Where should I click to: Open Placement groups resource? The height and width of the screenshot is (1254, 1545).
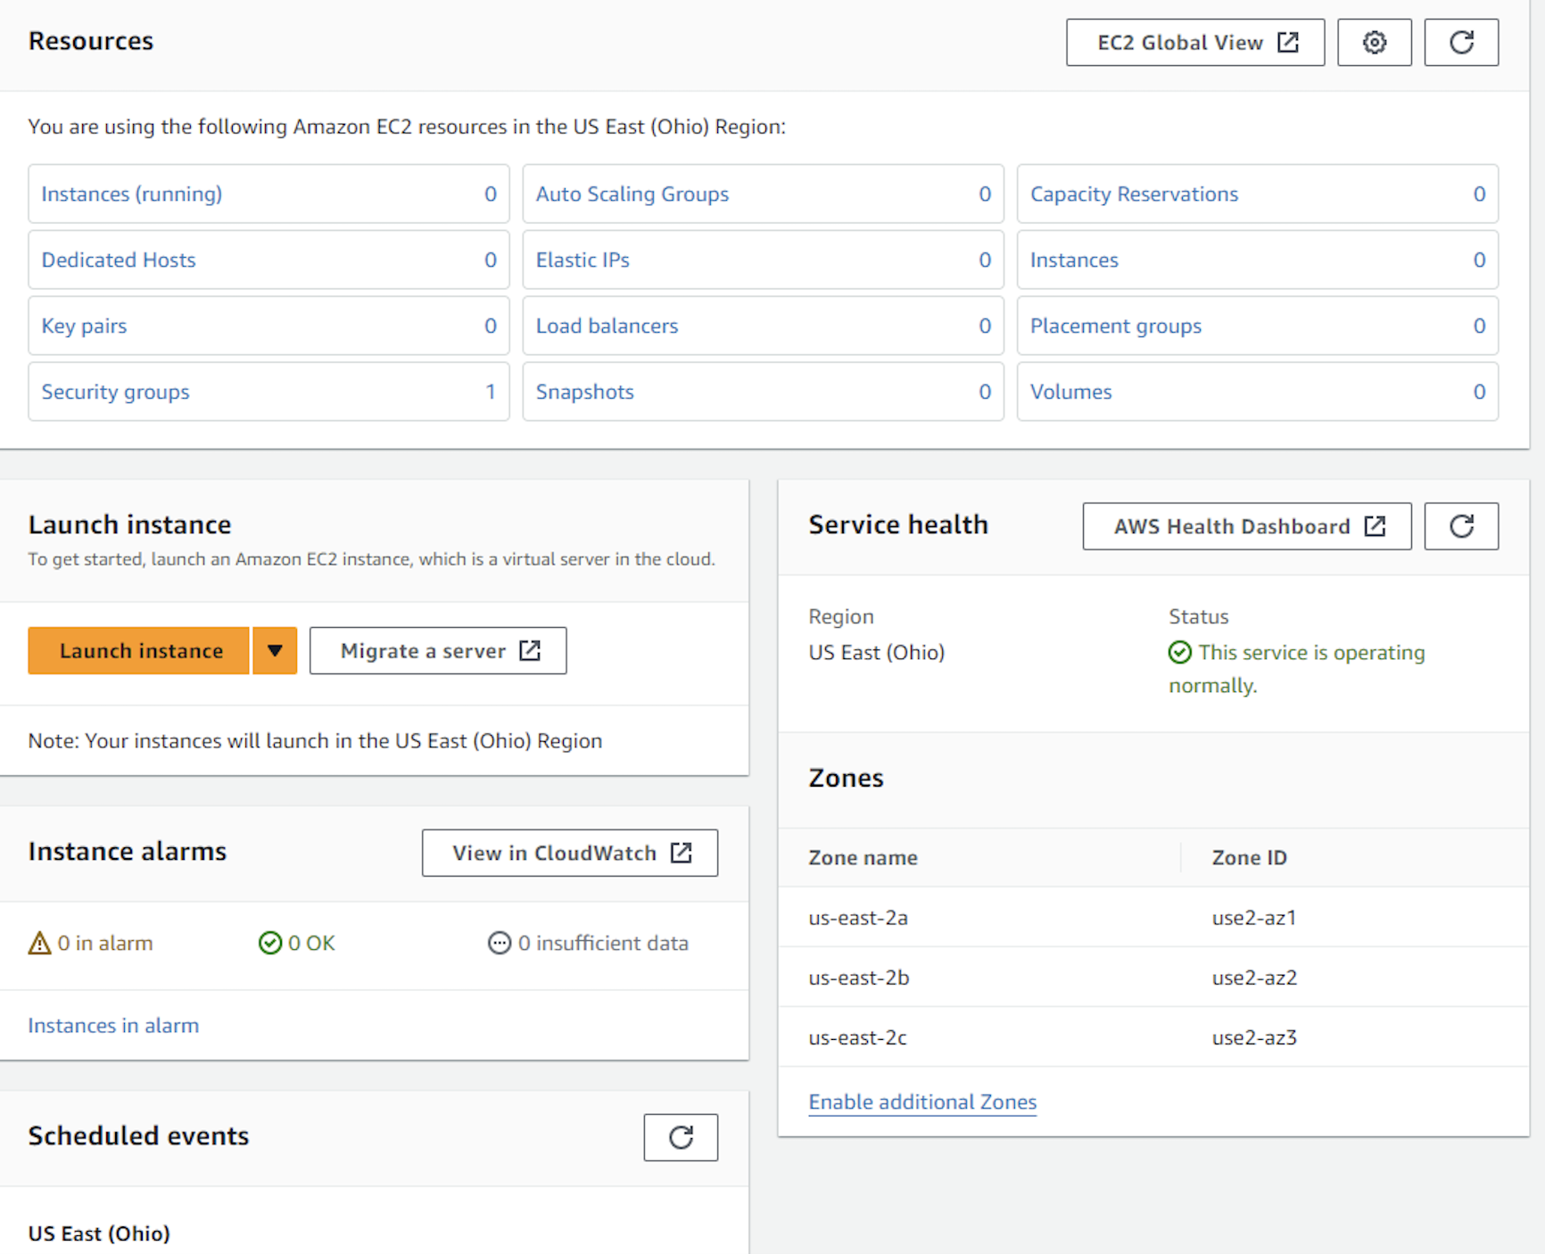(x=1116, y=326)
